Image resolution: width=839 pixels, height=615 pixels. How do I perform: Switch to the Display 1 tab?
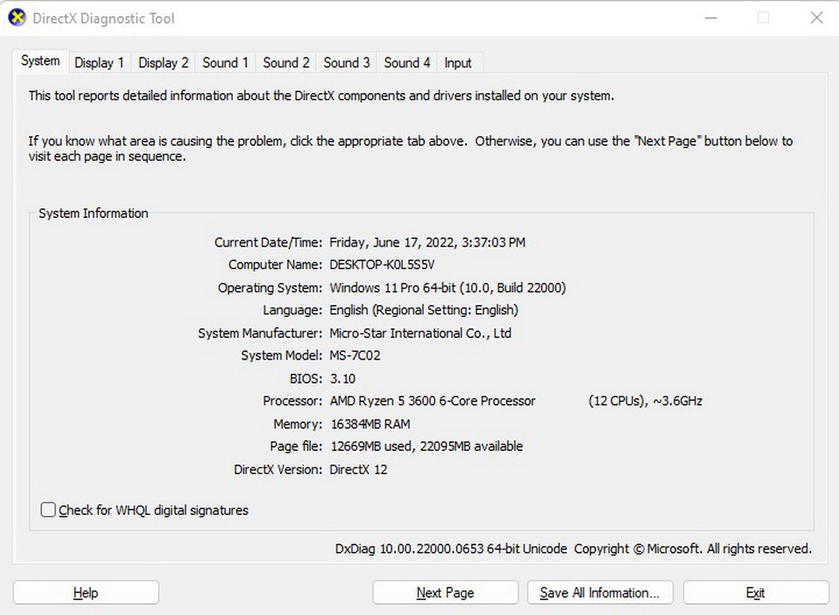(x=99, y=62)
